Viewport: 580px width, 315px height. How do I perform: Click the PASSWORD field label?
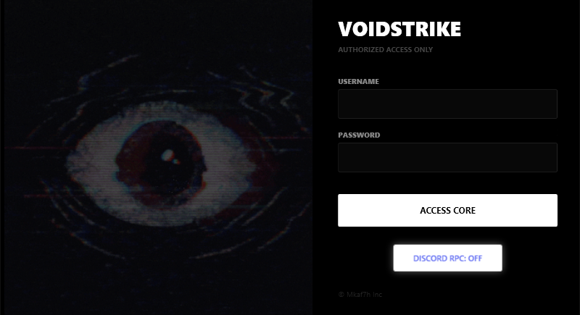point(359,135)
